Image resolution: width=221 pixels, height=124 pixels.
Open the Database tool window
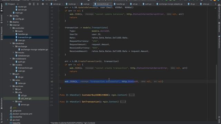pos(219,27)
